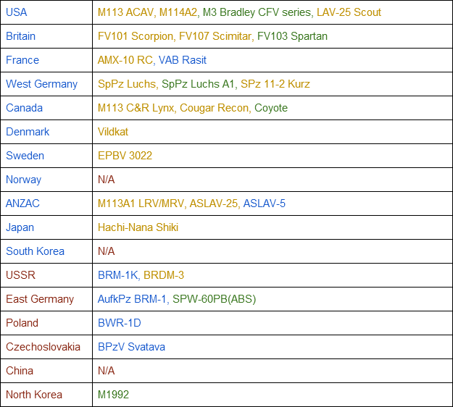Click SPW-60PB(ABS)
Screen dimensions: 453x407
coord(214,299)
